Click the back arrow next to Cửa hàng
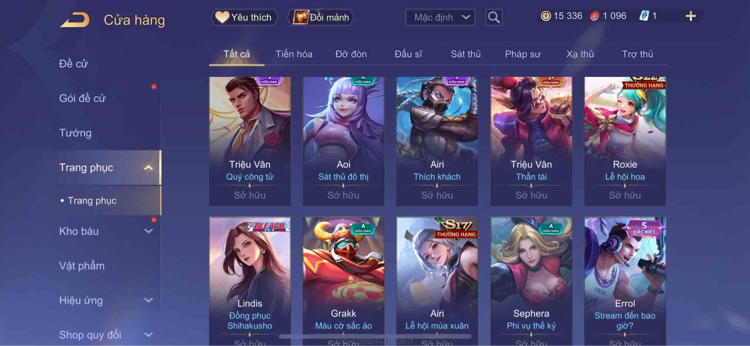The image size is (750, 346). coord(75,20)
